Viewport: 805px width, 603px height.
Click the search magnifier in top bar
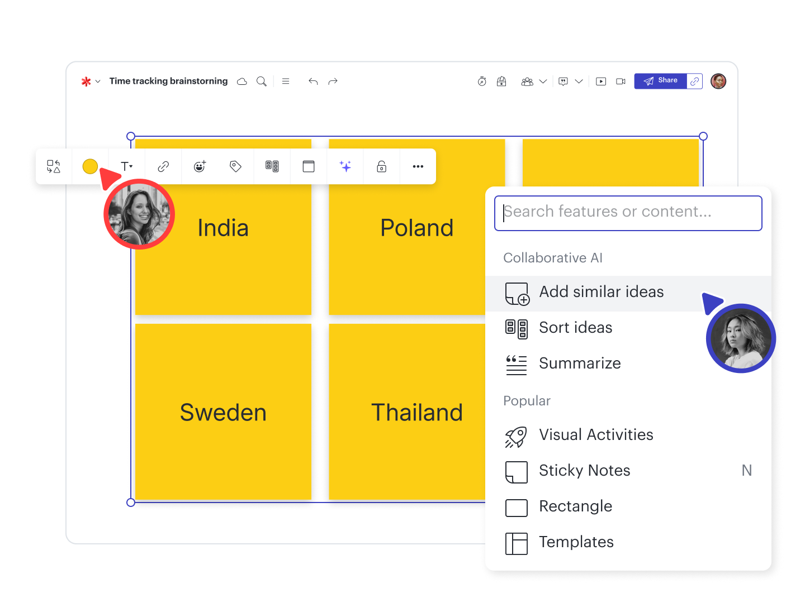click(x=261, y=82)
